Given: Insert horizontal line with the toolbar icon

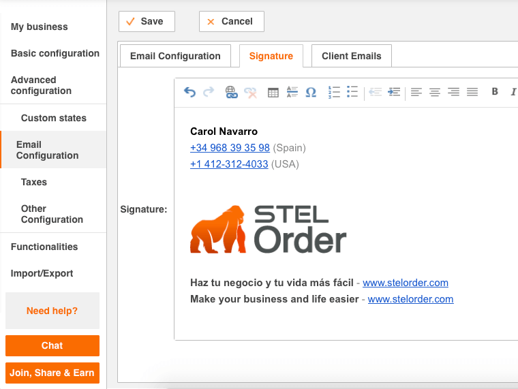Looking at the screenshot, I should pyautogui.click(x=292, y=92).
